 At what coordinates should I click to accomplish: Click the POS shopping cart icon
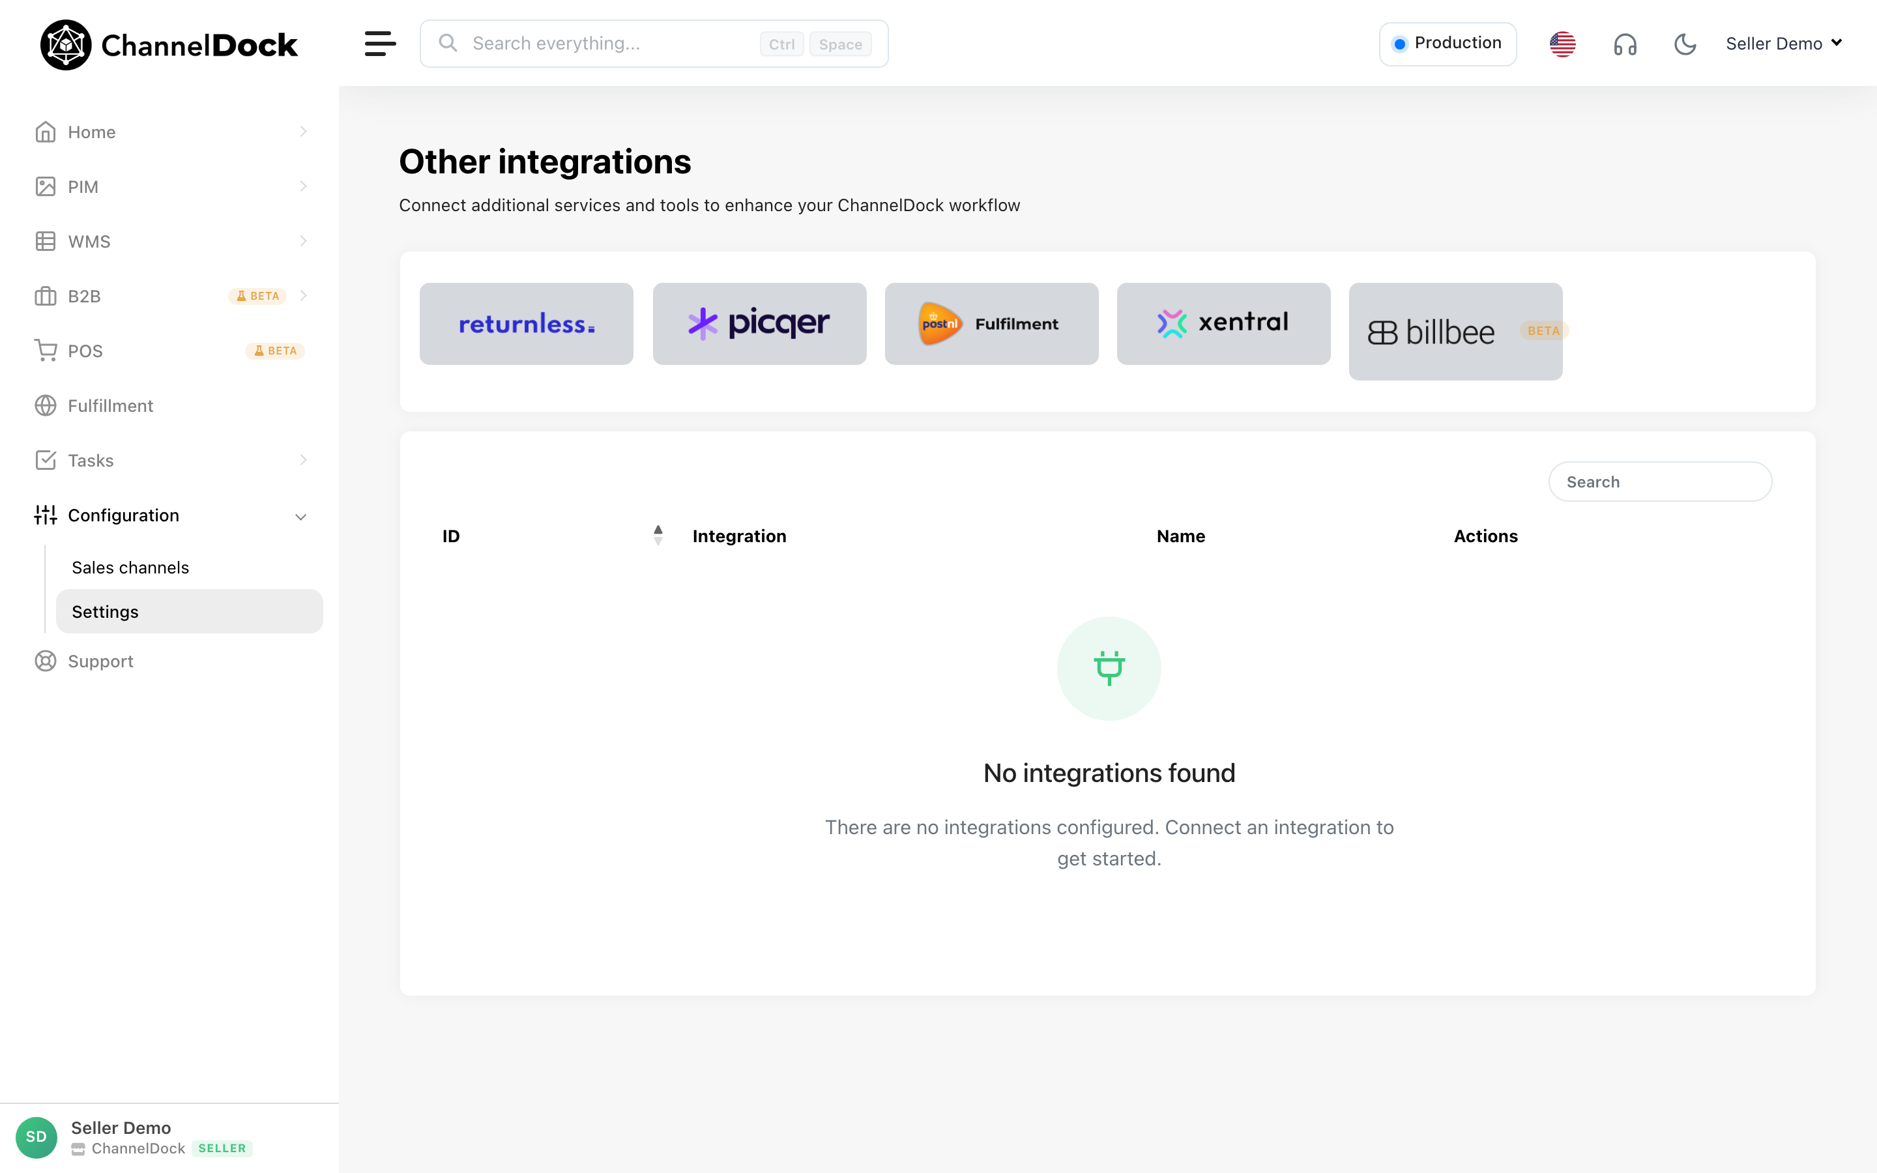click(46, 351)
